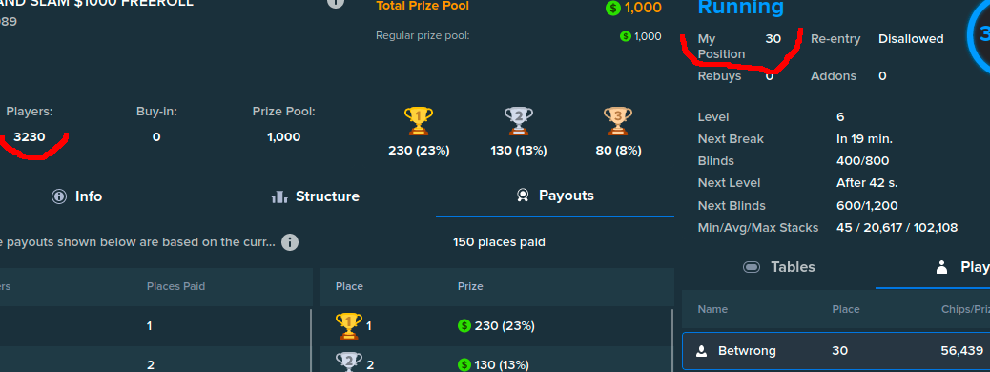Click the bronze third-place trophy icon
The width and height of the screenshot is (990, 372).
(x=618, y=120)
